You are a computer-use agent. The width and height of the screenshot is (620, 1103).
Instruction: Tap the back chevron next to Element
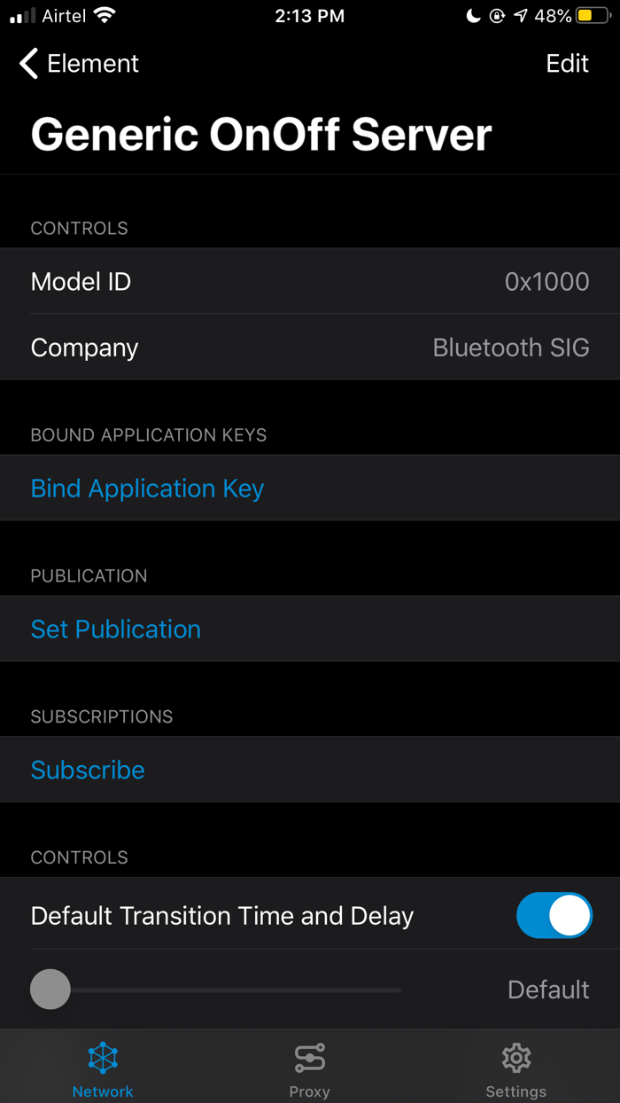[x=26, y=63]
